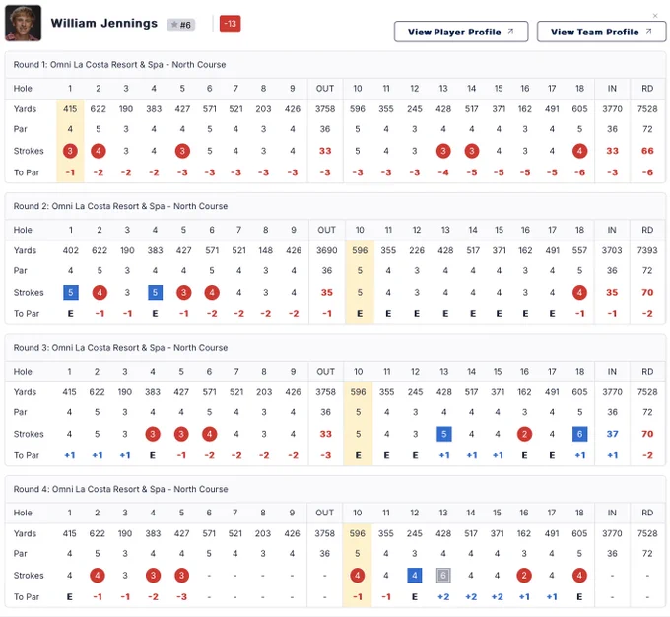The height and width of the screenshot is (617, 670).
Task: Click Round 4 hole 13 To Par +2
Action: point(443,597)
